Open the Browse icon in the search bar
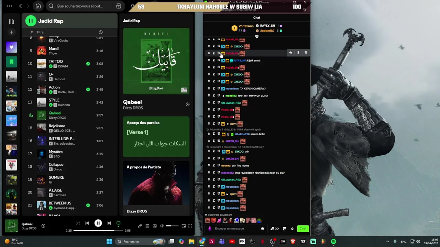Image resolution: width=440 pixels, height=247 pixels. pos(119,6)
